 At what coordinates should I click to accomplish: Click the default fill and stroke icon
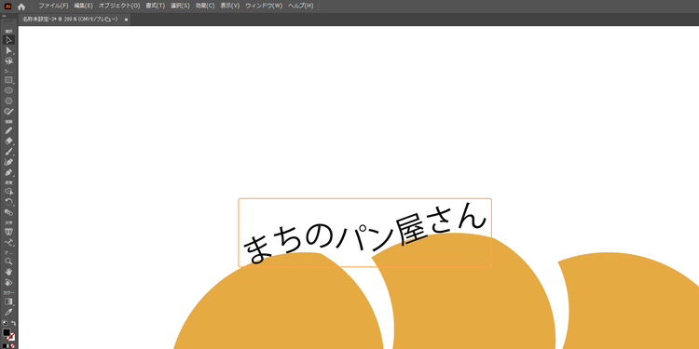click(5, 323)
